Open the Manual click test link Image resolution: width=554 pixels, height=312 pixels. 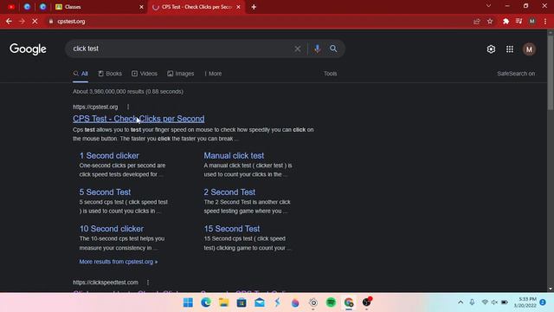234,156
